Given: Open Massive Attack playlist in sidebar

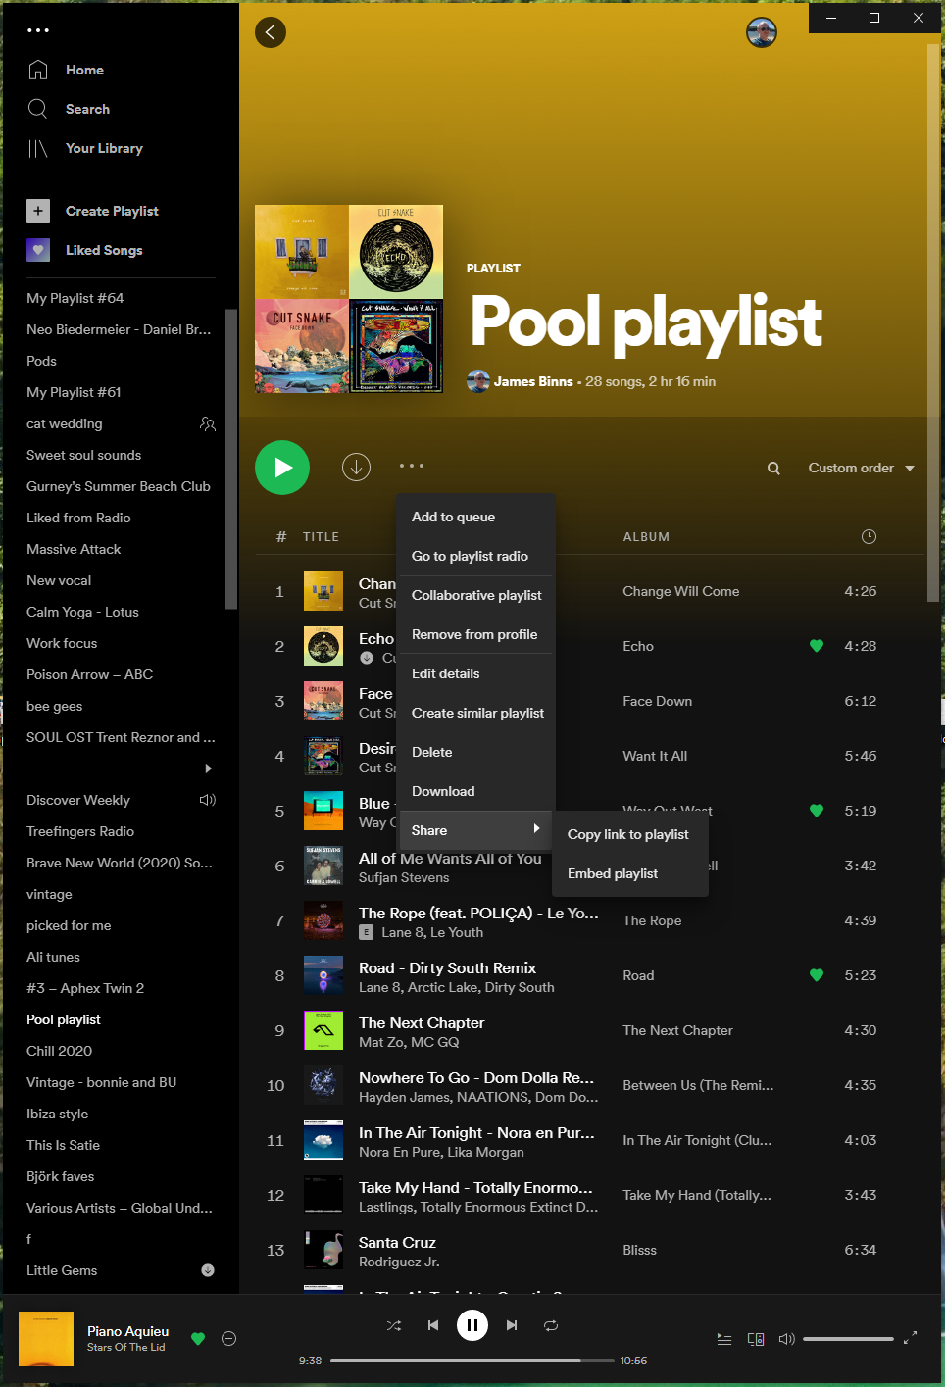Looking at the screenshot, I should point(74,549).
